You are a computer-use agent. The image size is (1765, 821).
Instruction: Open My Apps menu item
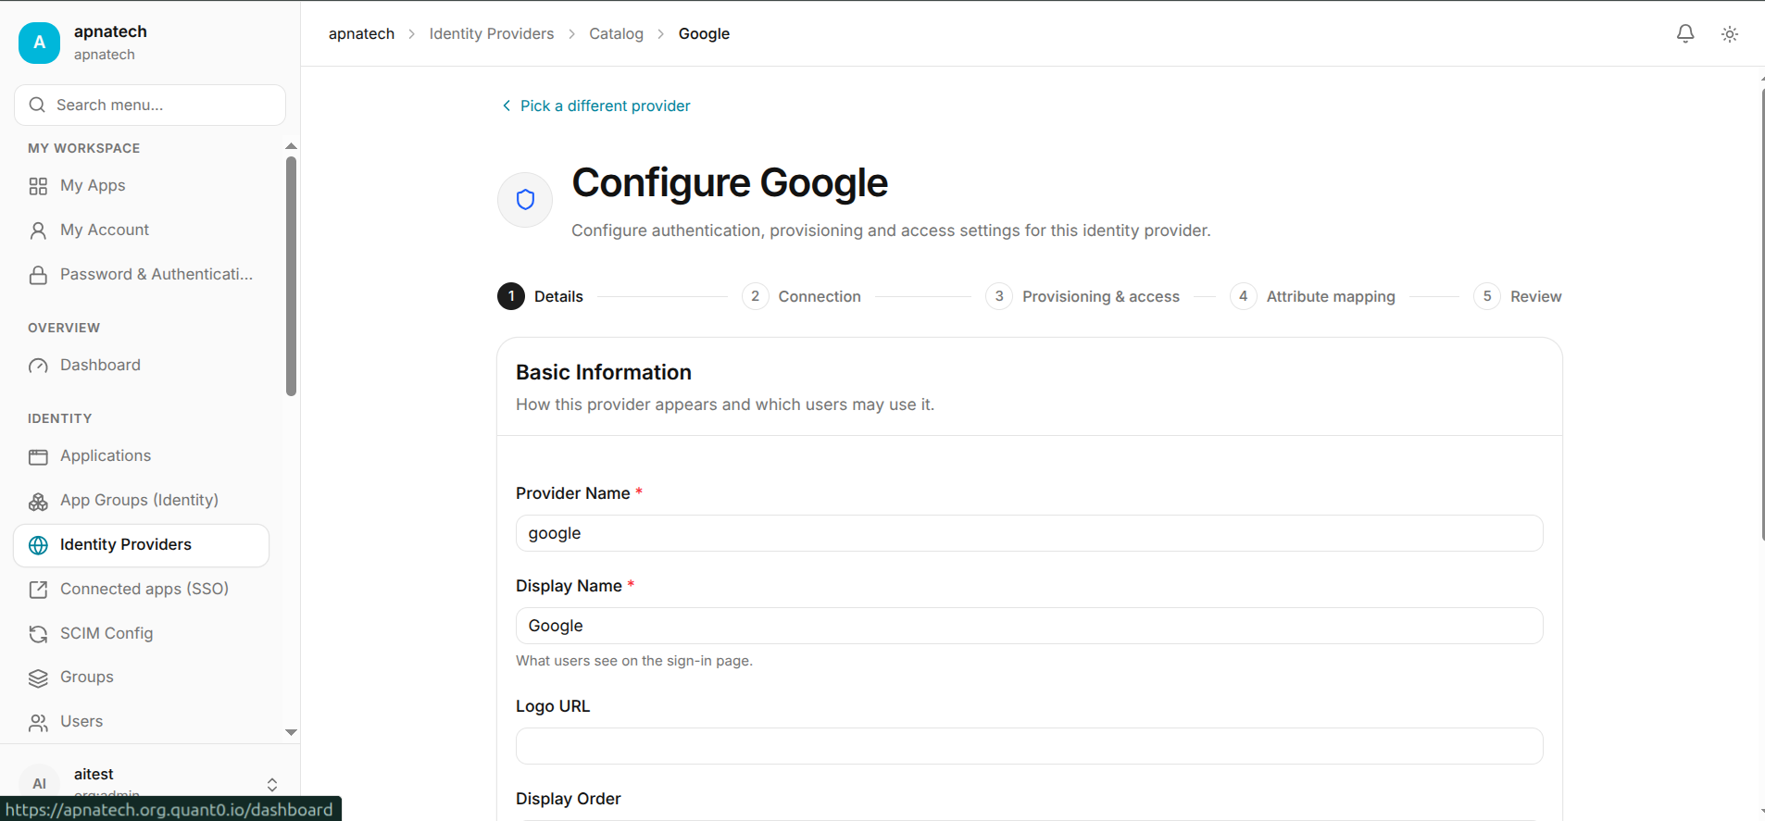pos(142,186)
